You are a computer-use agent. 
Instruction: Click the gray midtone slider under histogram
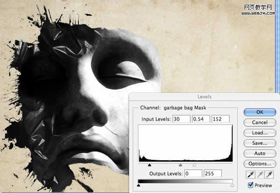click(x=181, y=165)
